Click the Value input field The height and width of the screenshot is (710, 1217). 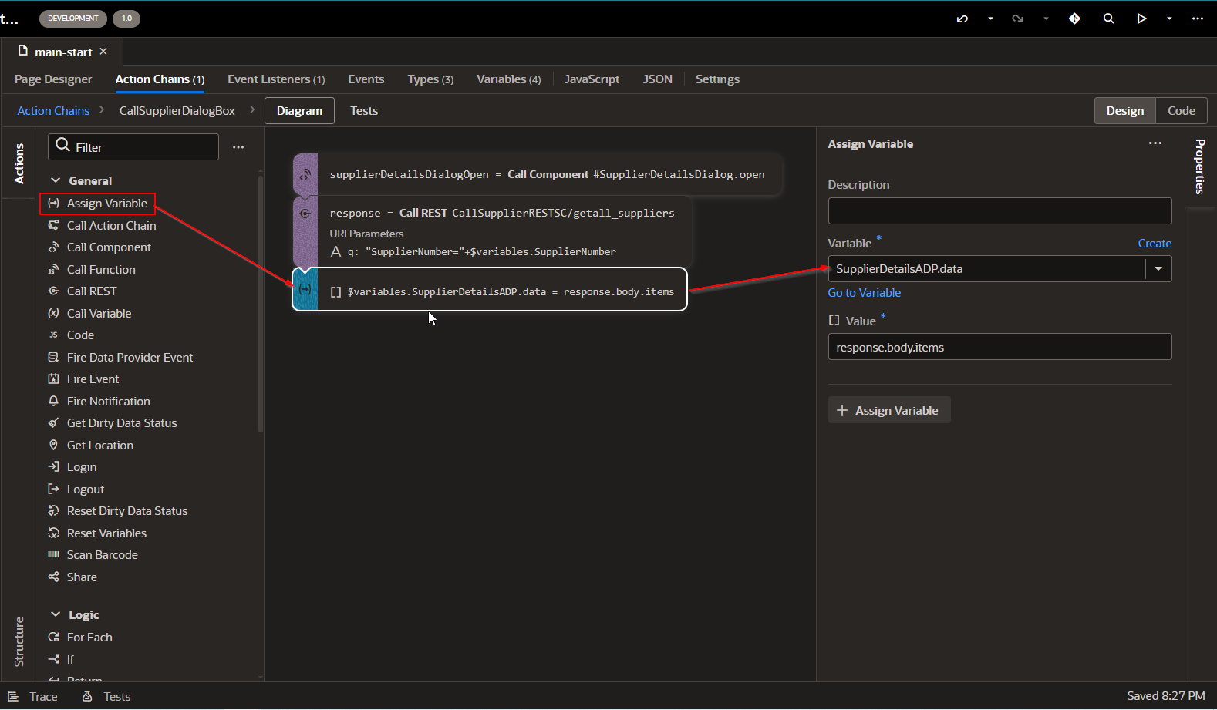coord(1000,347)
